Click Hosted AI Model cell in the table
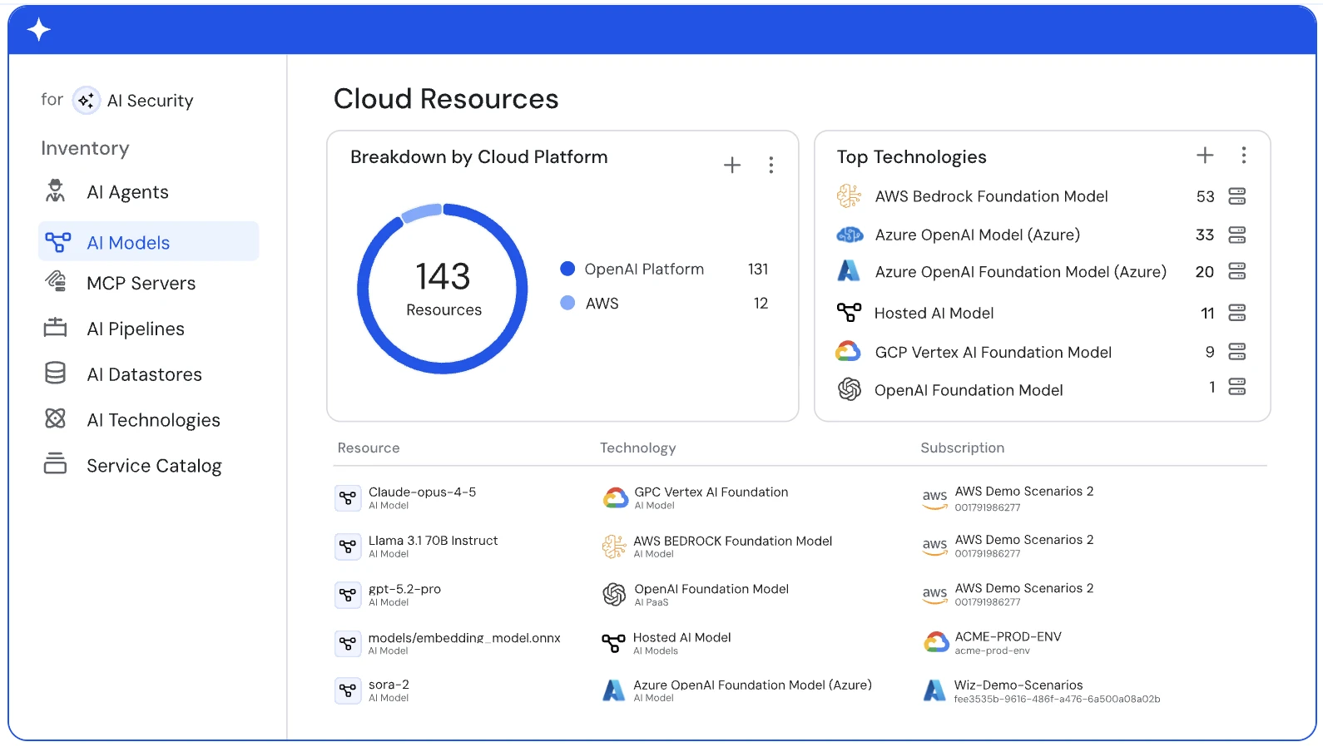This screenshot has width=1323, height=747. click(x=681, y=637)
